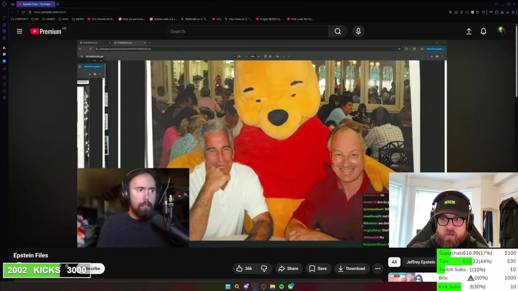
Task: Open Spotify from the taskbar
Action: click(281, 287)
